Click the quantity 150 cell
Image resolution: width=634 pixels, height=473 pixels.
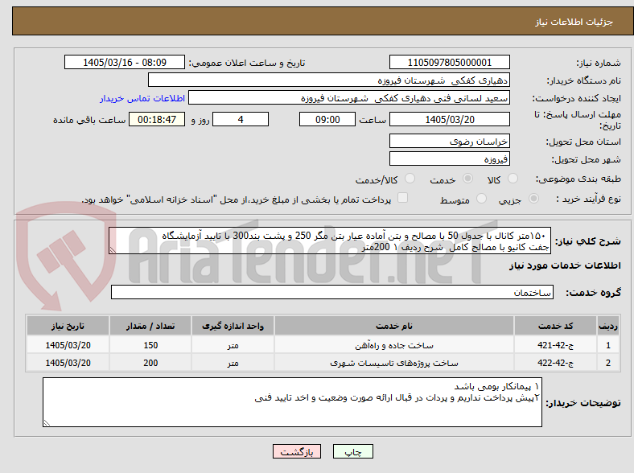click(150, 345)
